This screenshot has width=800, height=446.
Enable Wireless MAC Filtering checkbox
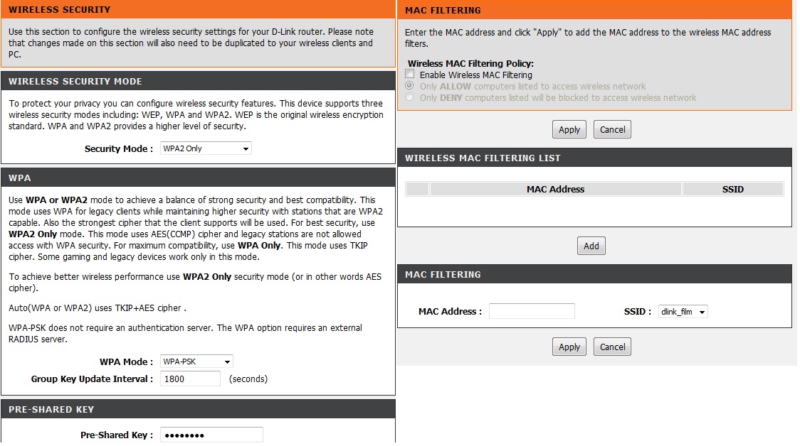(410, 75)
